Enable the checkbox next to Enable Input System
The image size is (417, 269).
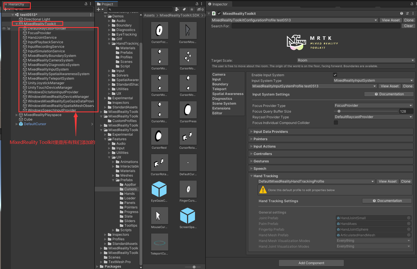[335, 75]
